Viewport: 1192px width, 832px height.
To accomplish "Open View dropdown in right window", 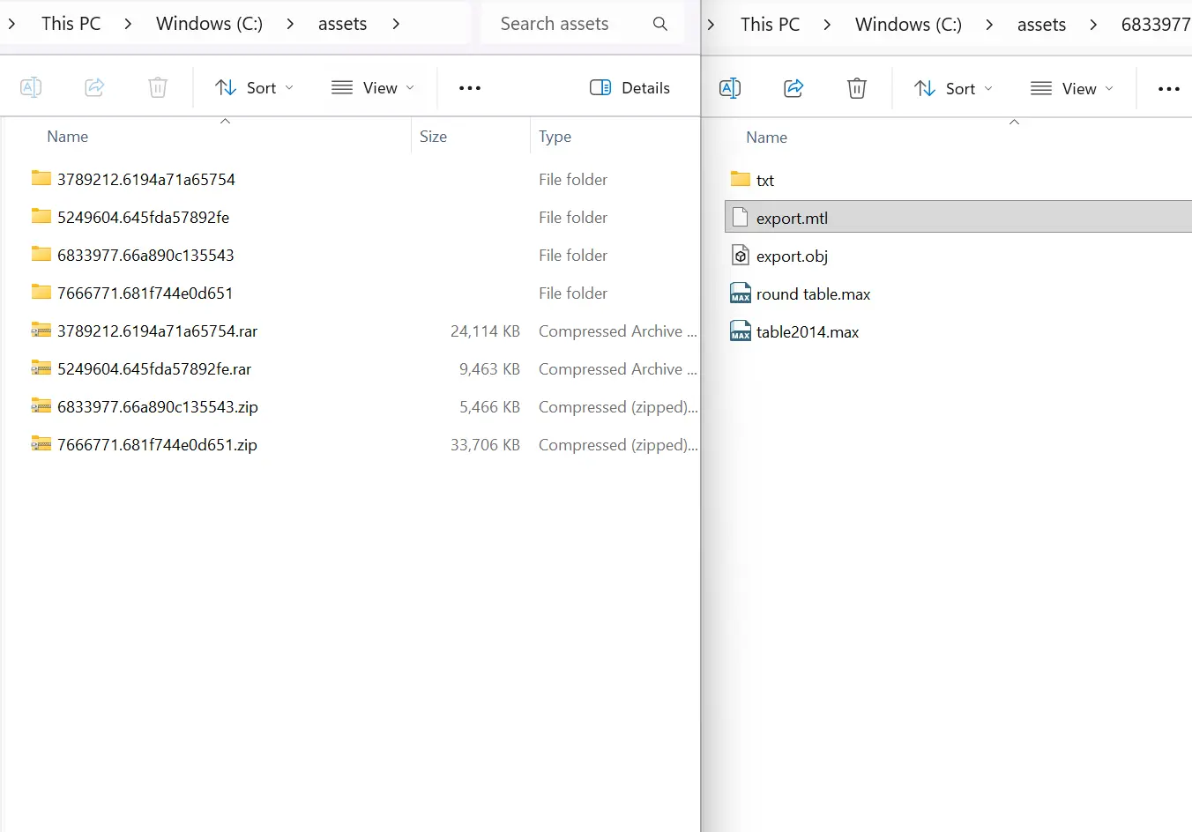I will click(1072, 88).
